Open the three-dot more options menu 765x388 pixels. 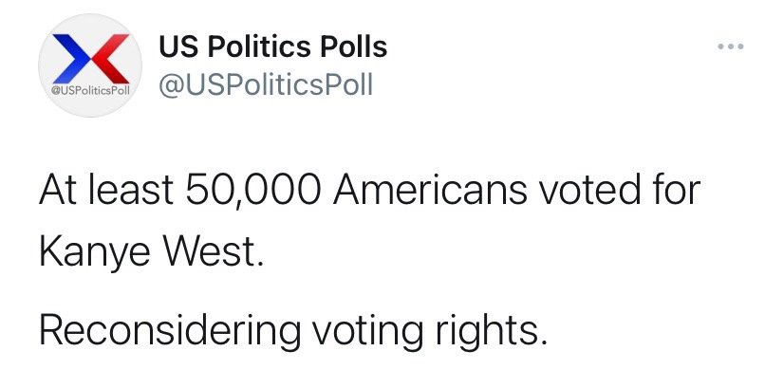tap(731, 46)
